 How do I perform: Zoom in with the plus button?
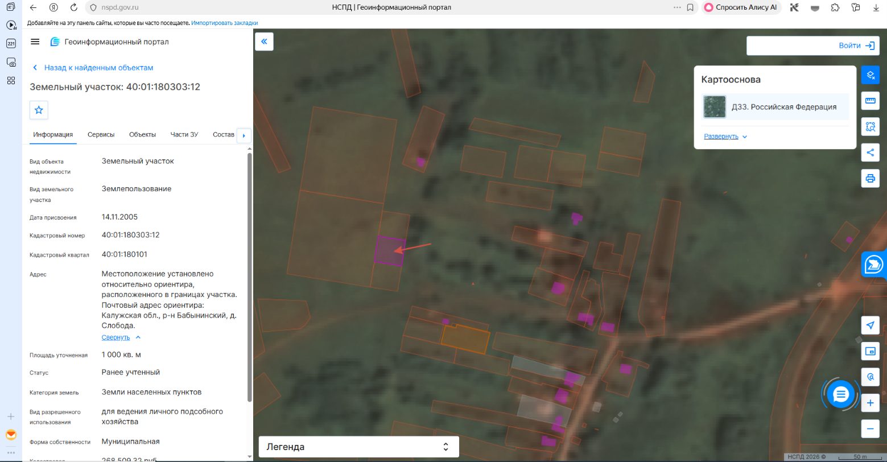pyautogui.click(x=870, y=403)
